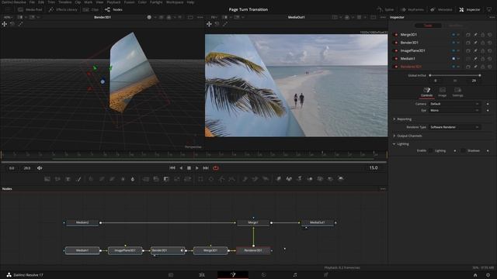Add a Text 3D tool
Viewport: 497px width, 279px height.
(x=299, y=179)
